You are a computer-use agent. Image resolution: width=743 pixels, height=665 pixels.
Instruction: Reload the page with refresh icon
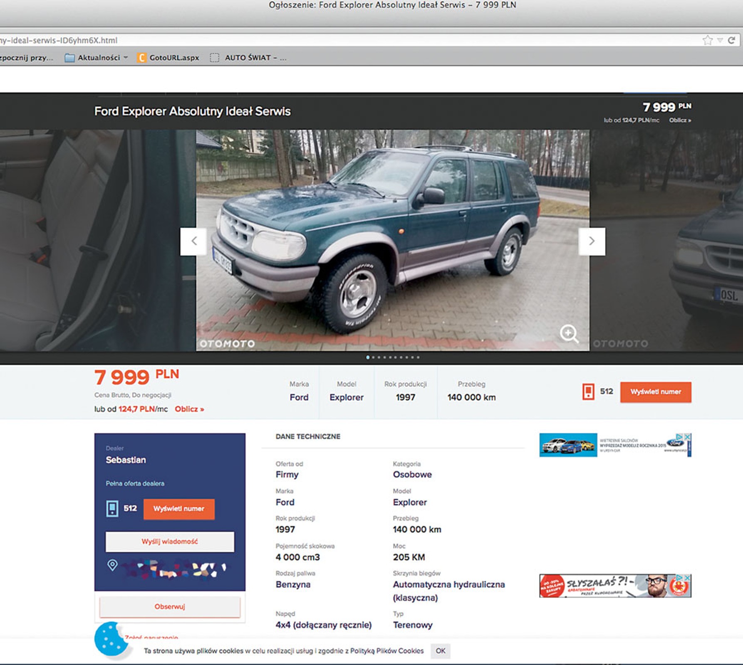pos(732,40)
